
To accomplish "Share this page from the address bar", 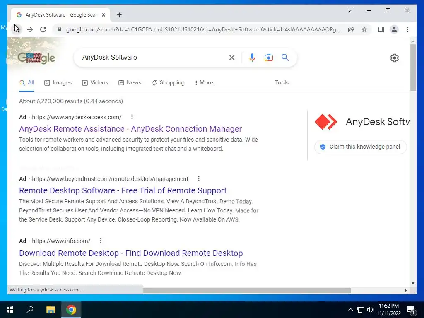I will pyautogui.click(x=351, y=29).
